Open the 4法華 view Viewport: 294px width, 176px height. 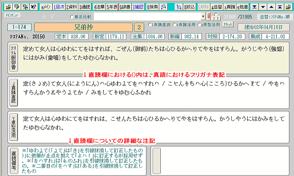[x=99, y=7]
